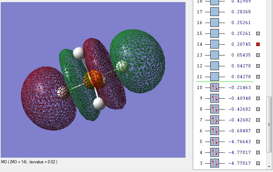This screenshot has width=273, height=172.
Task: Click the HOMO energy value -0.21463
Action: [240, 88]
